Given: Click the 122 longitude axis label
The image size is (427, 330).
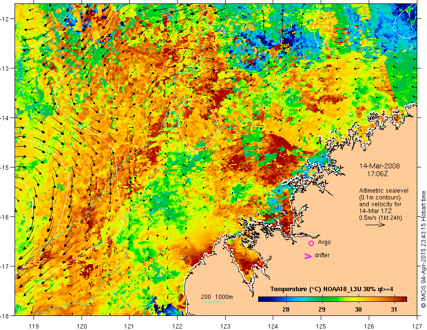Looking at the screenshot, I should [177, 318].
